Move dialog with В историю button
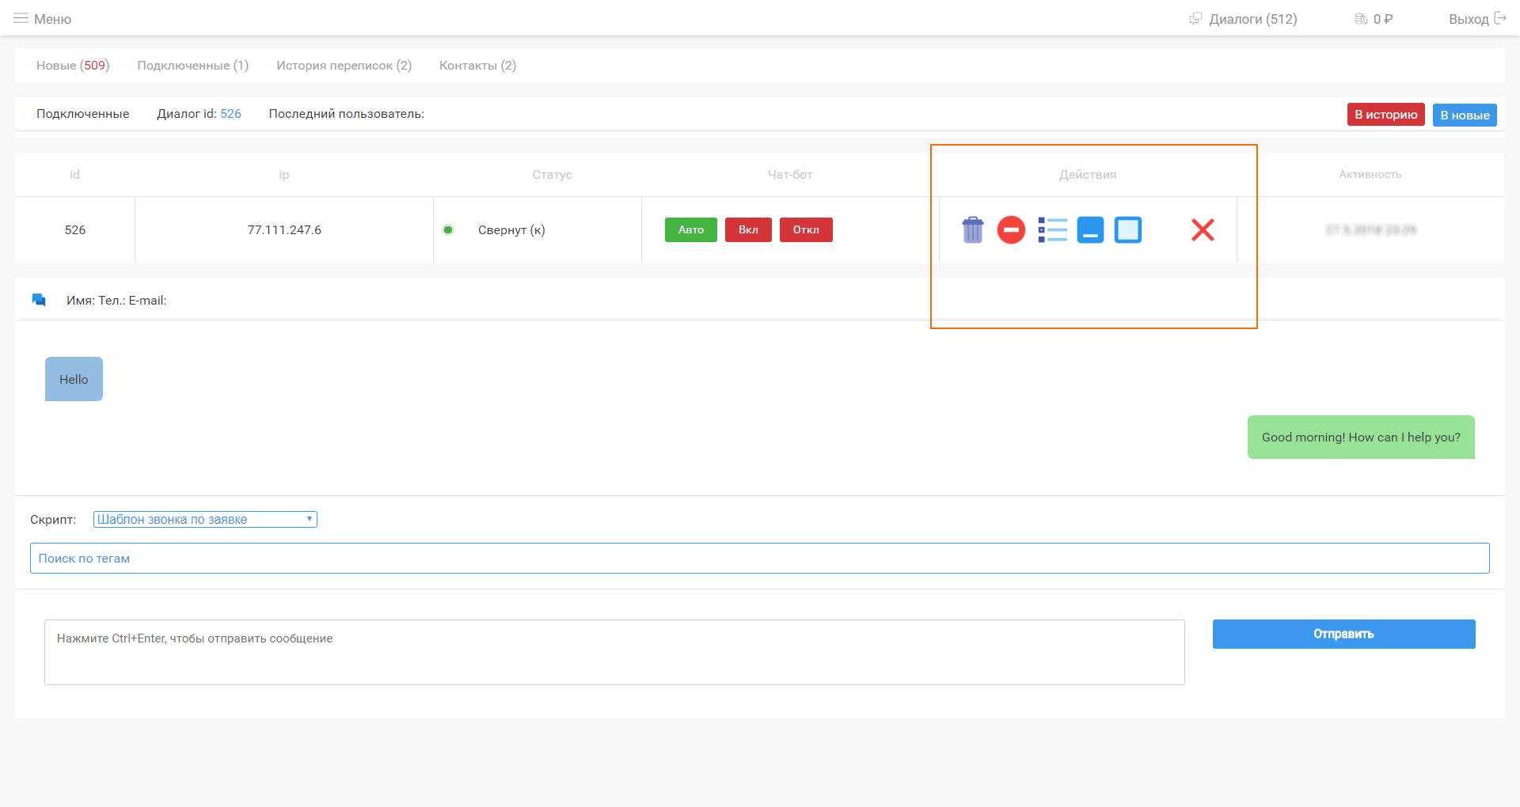Screen dimensions: 1520x807 pos(1385,115)
